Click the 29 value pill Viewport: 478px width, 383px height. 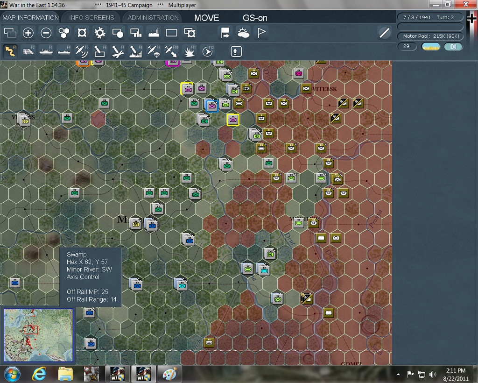(407, 46)
